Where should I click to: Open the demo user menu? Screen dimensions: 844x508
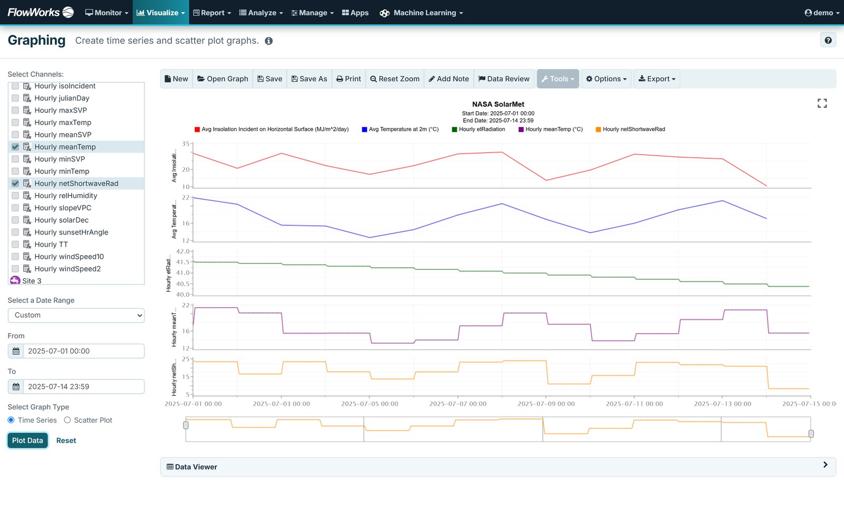[821, 13]
